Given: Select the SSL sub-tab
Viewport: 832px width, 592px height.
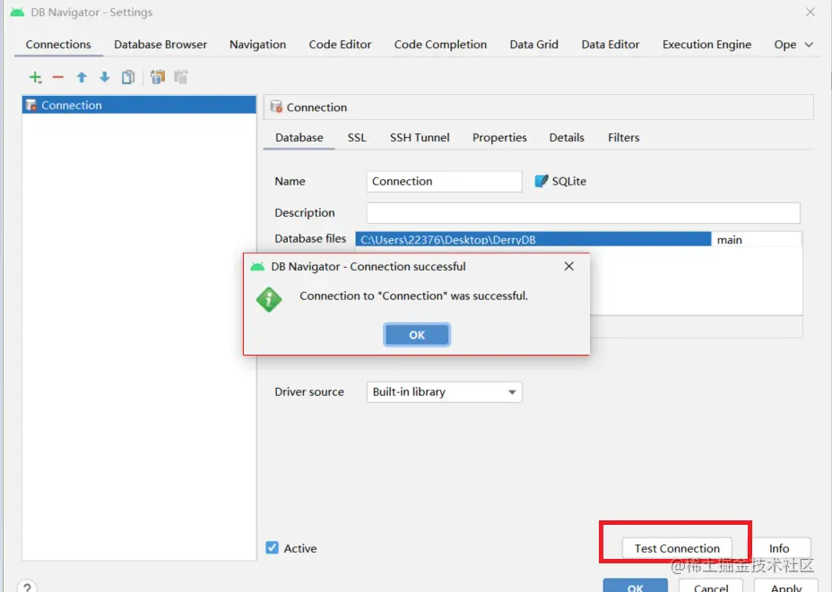Looking at the screenshot, I should [x=357, y=138].
